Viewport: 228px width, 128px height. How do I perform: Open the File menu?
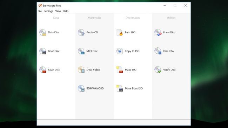(x=40, y=11)
